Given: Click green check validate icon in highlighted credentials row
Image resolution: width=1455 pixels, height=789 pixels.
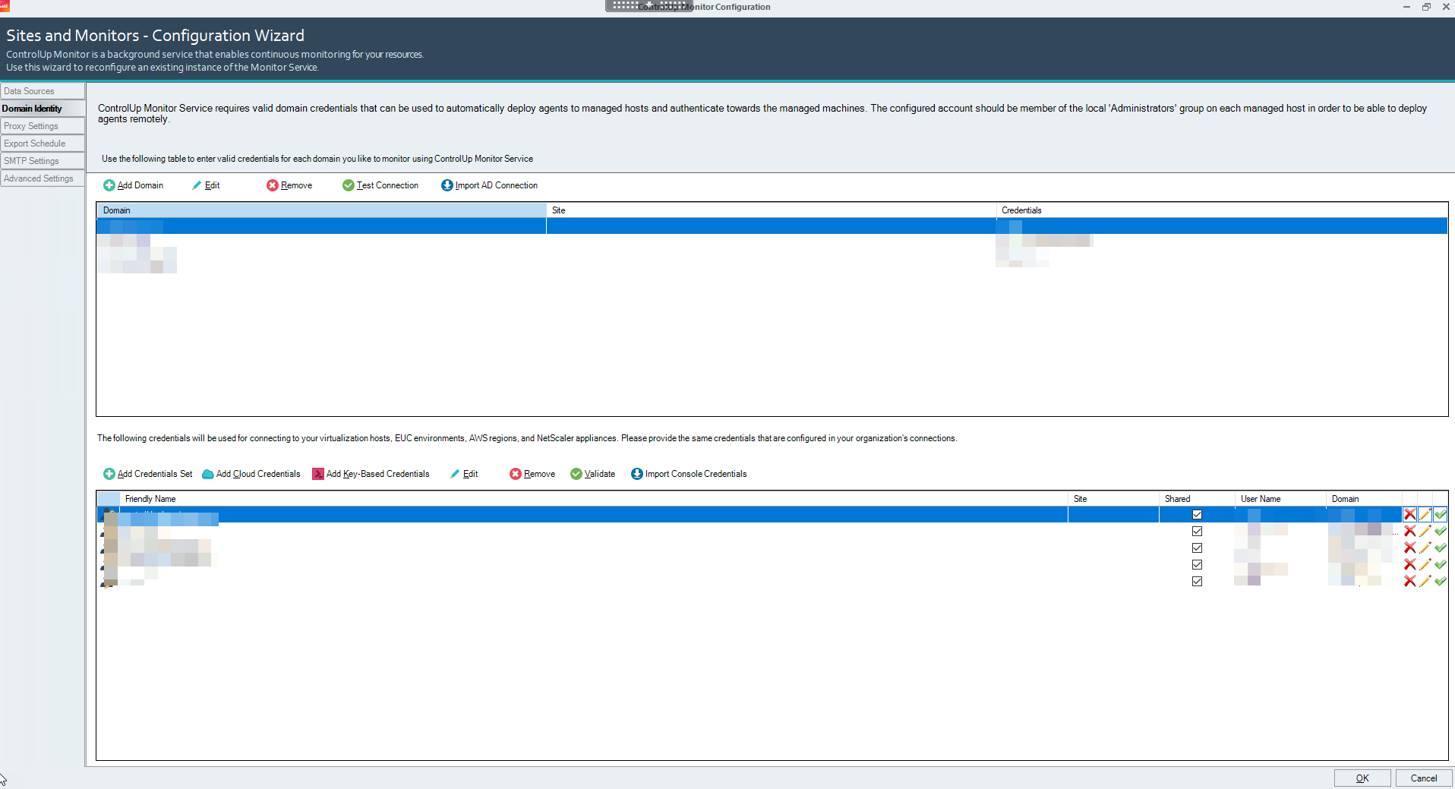Looking at the screenshot, I should click(x=1440, y=514).
